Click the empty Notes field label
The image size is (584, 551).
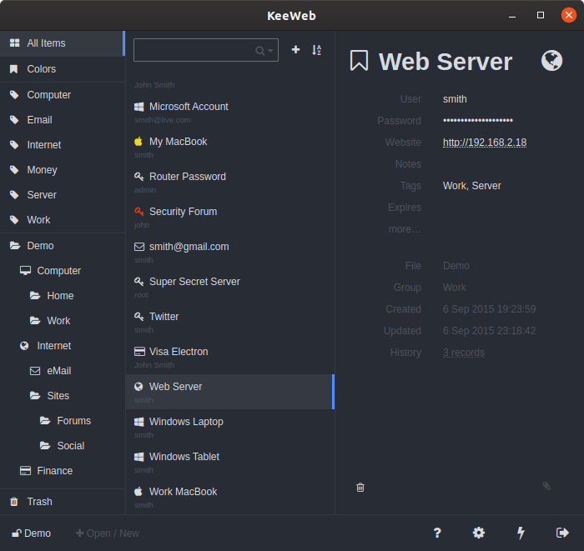pos(408,163)
